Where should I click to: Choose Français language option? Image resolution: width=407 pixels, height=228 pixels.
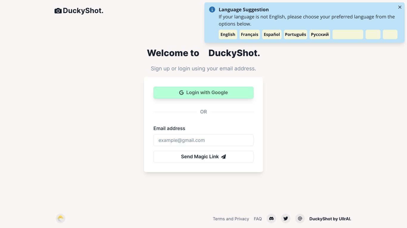[x=250, y=34]
